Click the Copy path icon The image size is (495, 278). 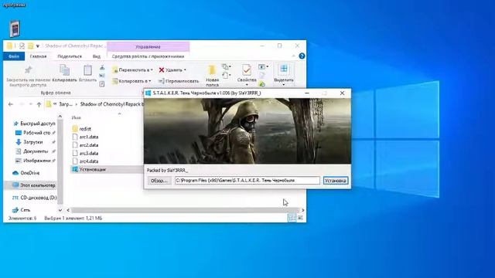tap(102, 76)
